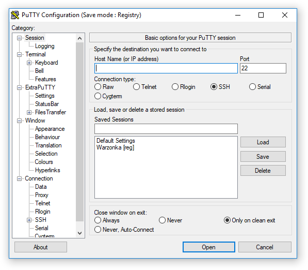Click the category list scroll down arrow
The height and width of the screenshot is (270, 308).
pyautogui.click(x=79, y=233)
